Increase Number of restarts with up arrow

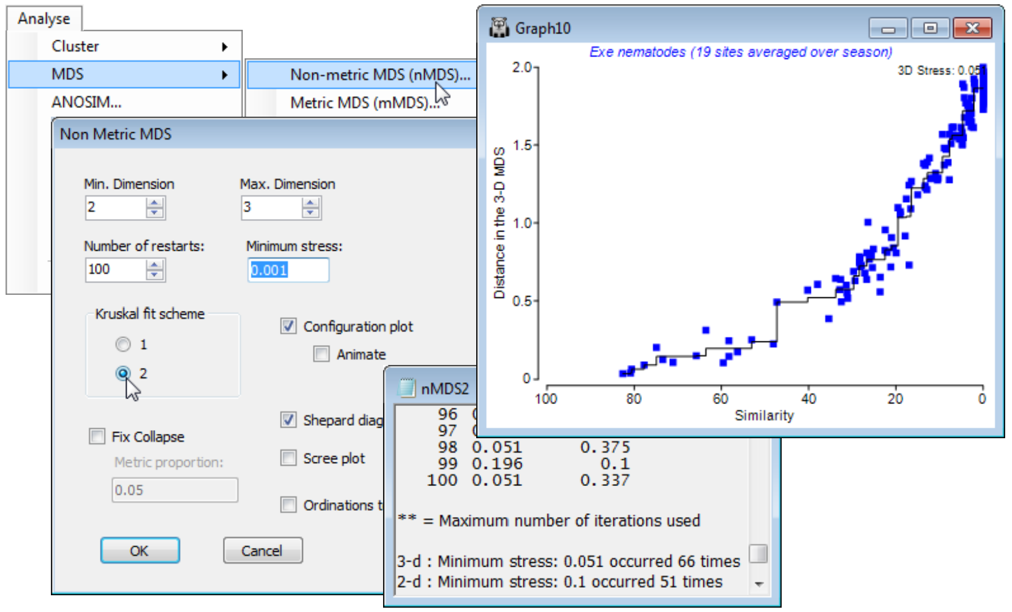click(155, 264)
